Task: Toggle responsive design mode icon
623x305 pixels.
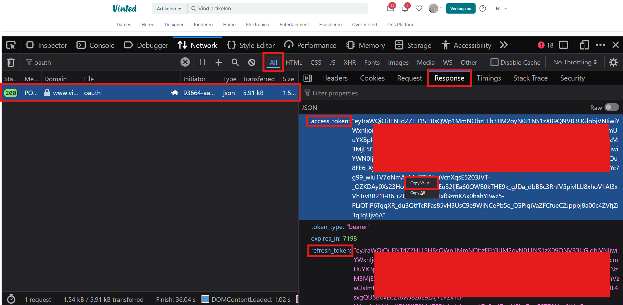Action: [x=584, y=45]
